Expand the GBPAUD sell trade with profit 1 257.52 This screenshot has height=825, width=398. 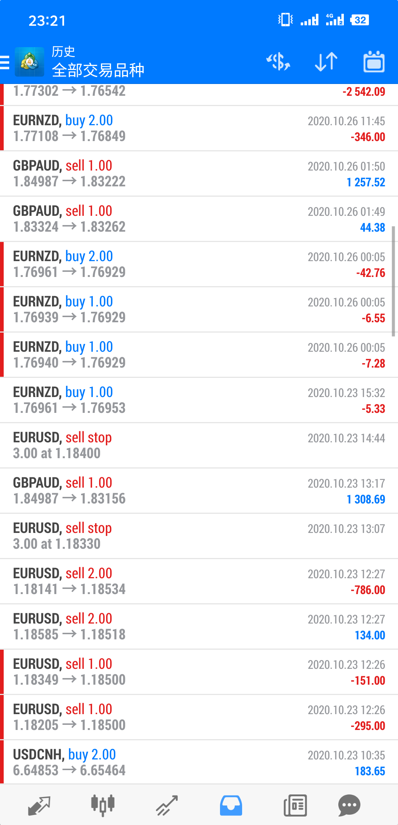(199, 173)
